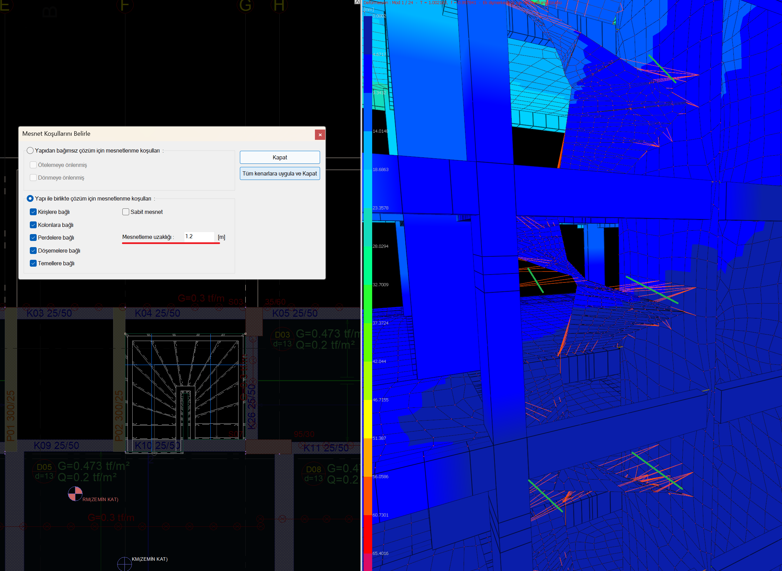The height and width of the screenshot is (571, 782).
Task: Click the D05 slab label circle
Action: coord(44,471)
